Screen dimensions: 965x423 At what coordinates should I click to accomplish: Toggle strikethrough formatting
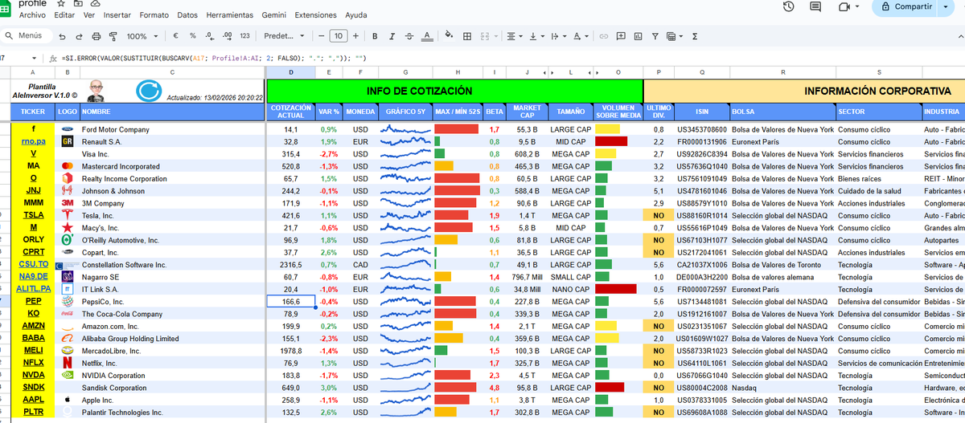pos(410,36)
